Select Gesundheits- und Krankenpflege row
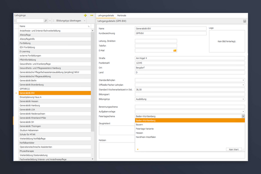This screenshot has width=261, height=174. tap(55, 64)
